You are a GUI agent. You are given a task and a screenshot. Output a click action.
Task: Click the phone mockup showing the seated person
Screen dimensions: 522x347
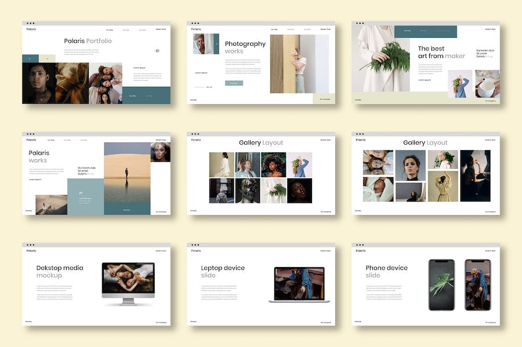tap(478, 284)
